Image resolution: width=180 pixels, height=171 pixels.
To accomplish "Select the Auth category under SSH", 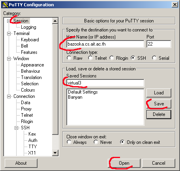I will (x=33, y=140).
